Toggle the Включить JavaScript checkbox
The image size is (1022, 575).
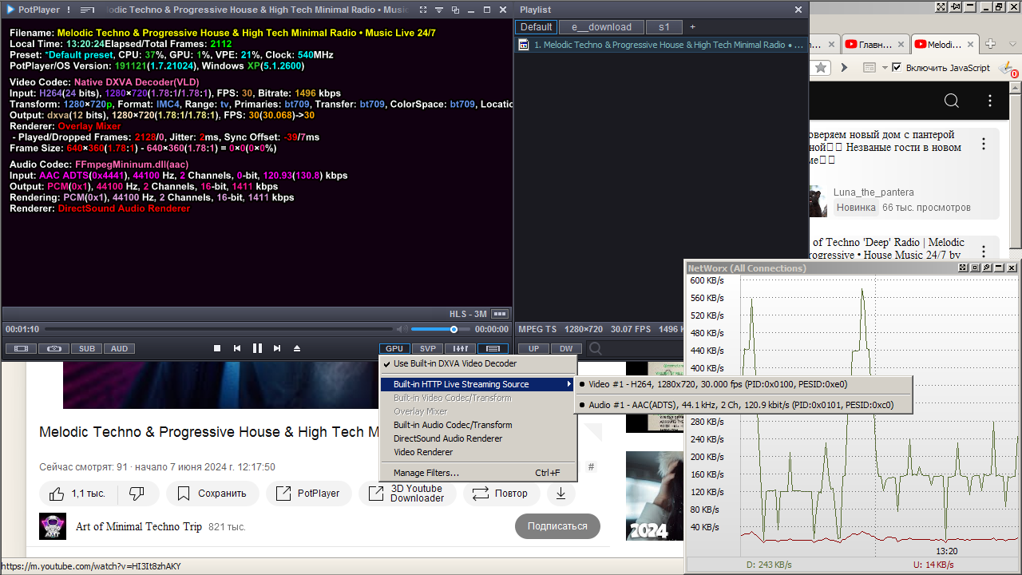pos(897,68)
